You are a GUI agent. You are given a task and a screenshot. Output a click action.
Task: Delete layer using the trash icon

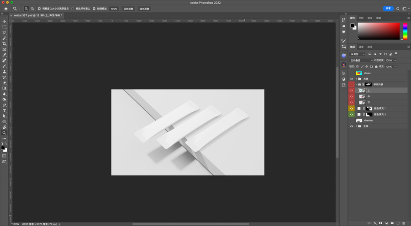404,223
